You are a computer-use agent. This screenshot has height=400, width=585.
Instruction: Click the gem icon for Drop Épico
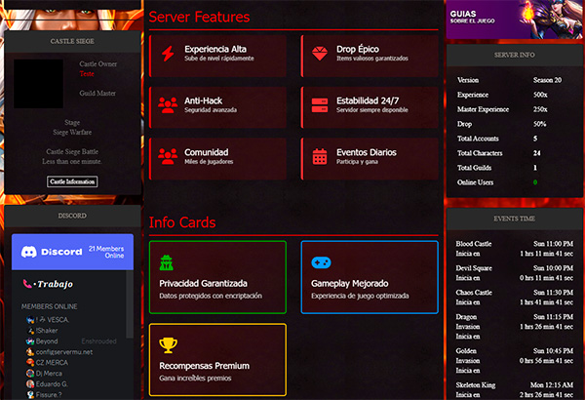pyautogui.click(x=320, y=54)
